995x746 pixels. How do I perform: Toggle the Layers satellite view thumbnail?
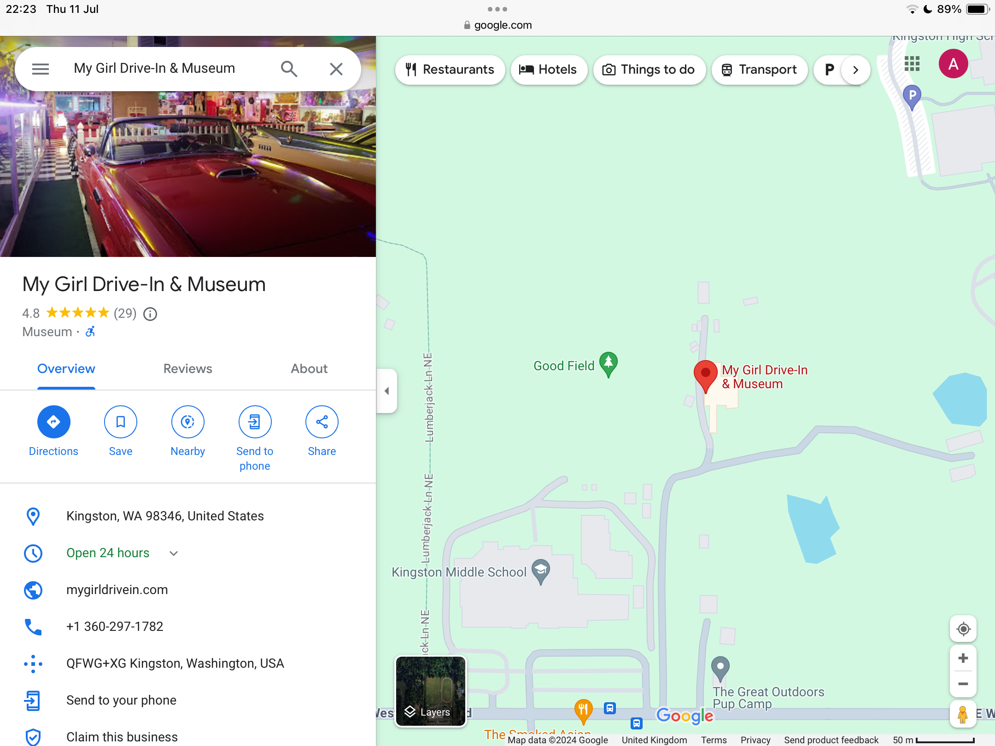point(431,691)
